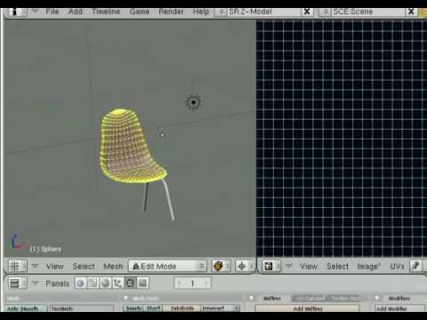This screenshot has height=320, width=427.
Task: Click the draw type shading icon
Action: (219, 266)
